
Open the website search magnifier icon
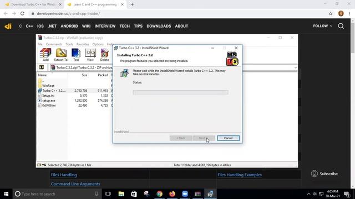point(341,26)
